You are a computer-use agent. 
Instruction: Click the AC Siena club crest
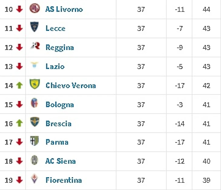pyautogui.click(x=35, y=160)
